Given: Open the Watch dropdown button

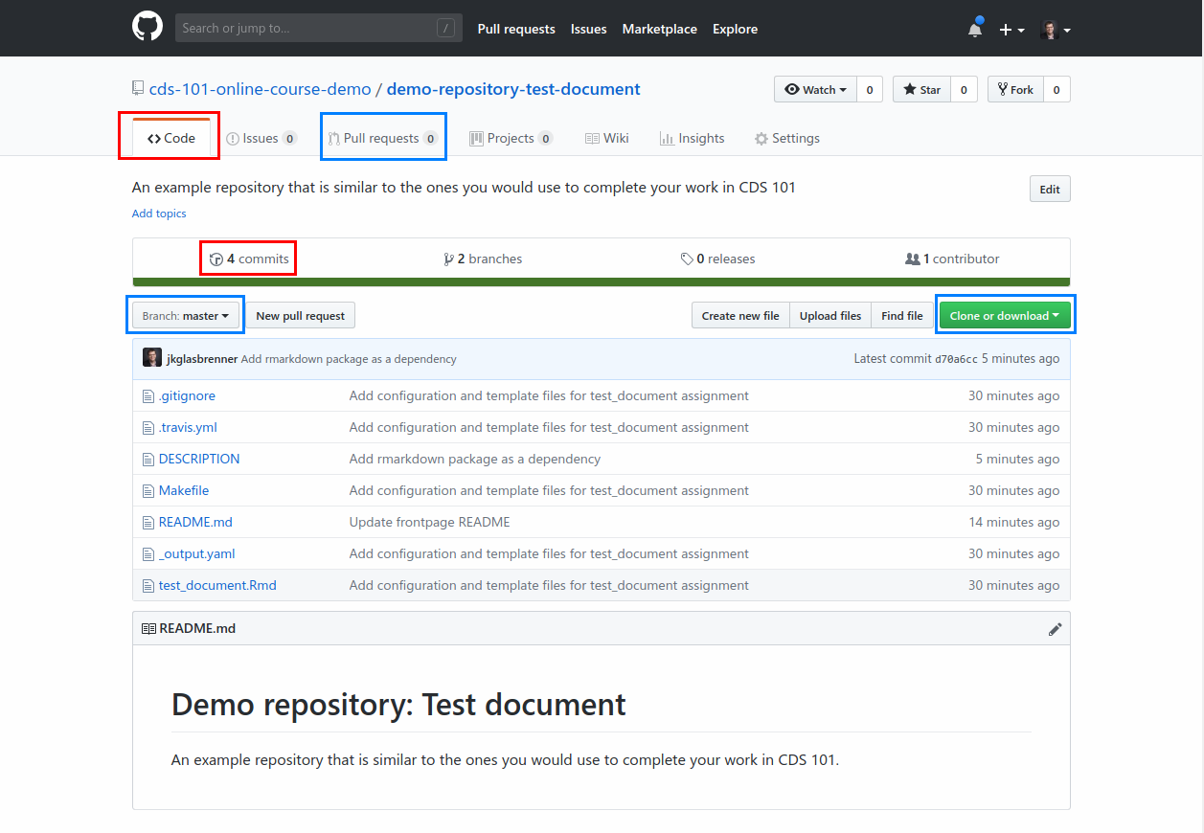Looking at the screenshot, I should 815,89.
